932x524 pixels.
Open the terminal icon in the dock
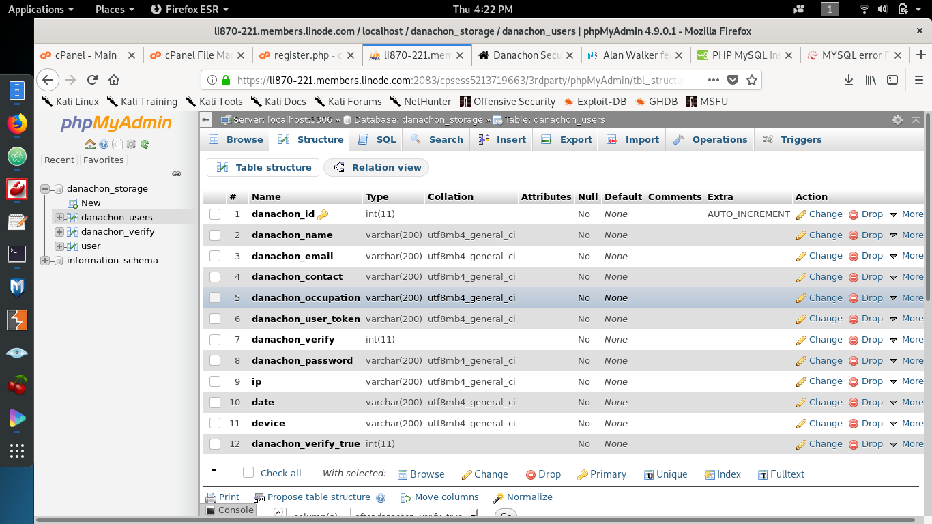coord(17,254)
